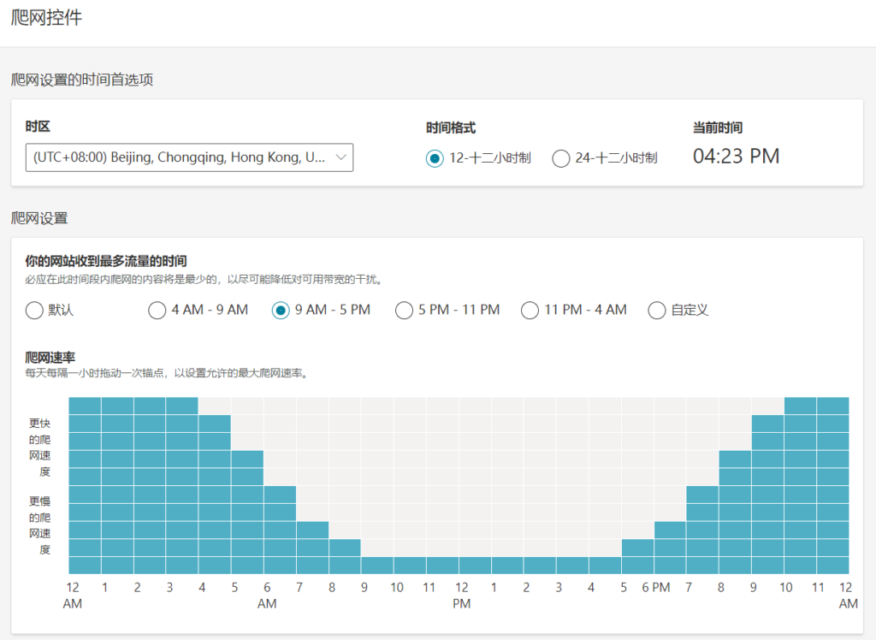Click the blue bar between 9 and 10 AM
Screen dimensions: 876x640
[x=377, y=566]
